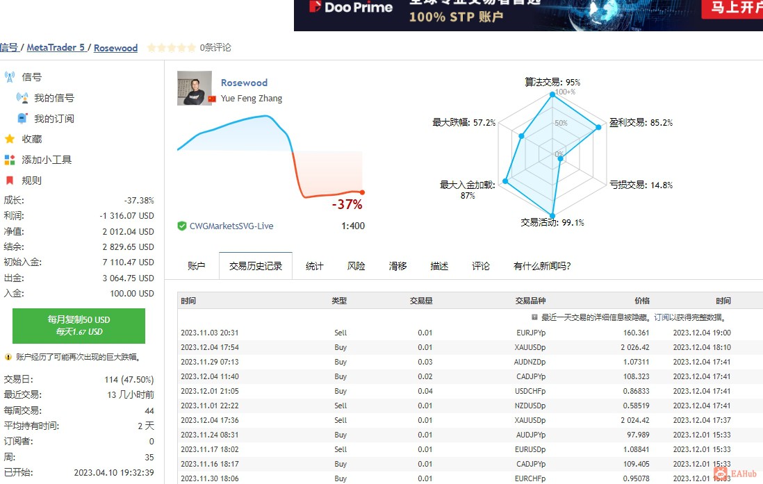763x484 pixels.
Task: Click the 亏损交易: 14.8% radar label
Action: pos(641,185)
